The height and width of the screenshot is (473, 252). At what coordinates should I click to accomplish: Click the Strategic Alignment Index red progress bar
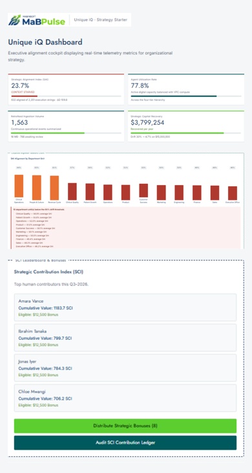coord(25,96)
